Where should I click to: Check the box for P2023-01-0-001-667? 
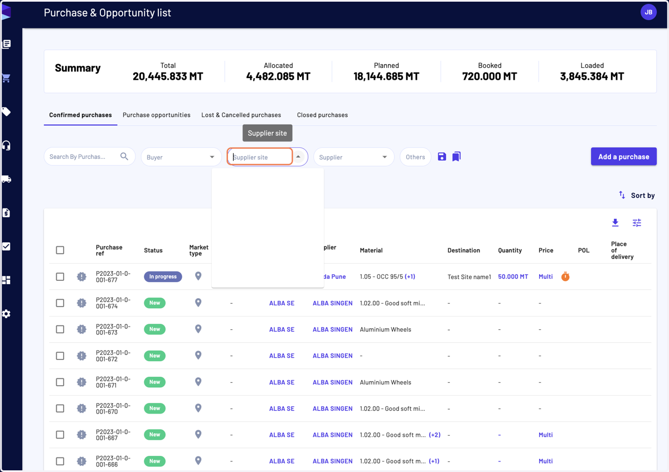tap(60, 435)
